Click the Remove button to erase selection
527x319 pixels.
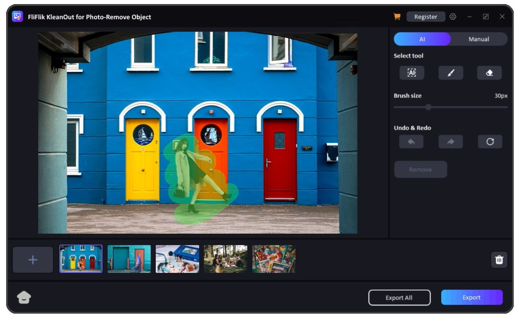420,169
